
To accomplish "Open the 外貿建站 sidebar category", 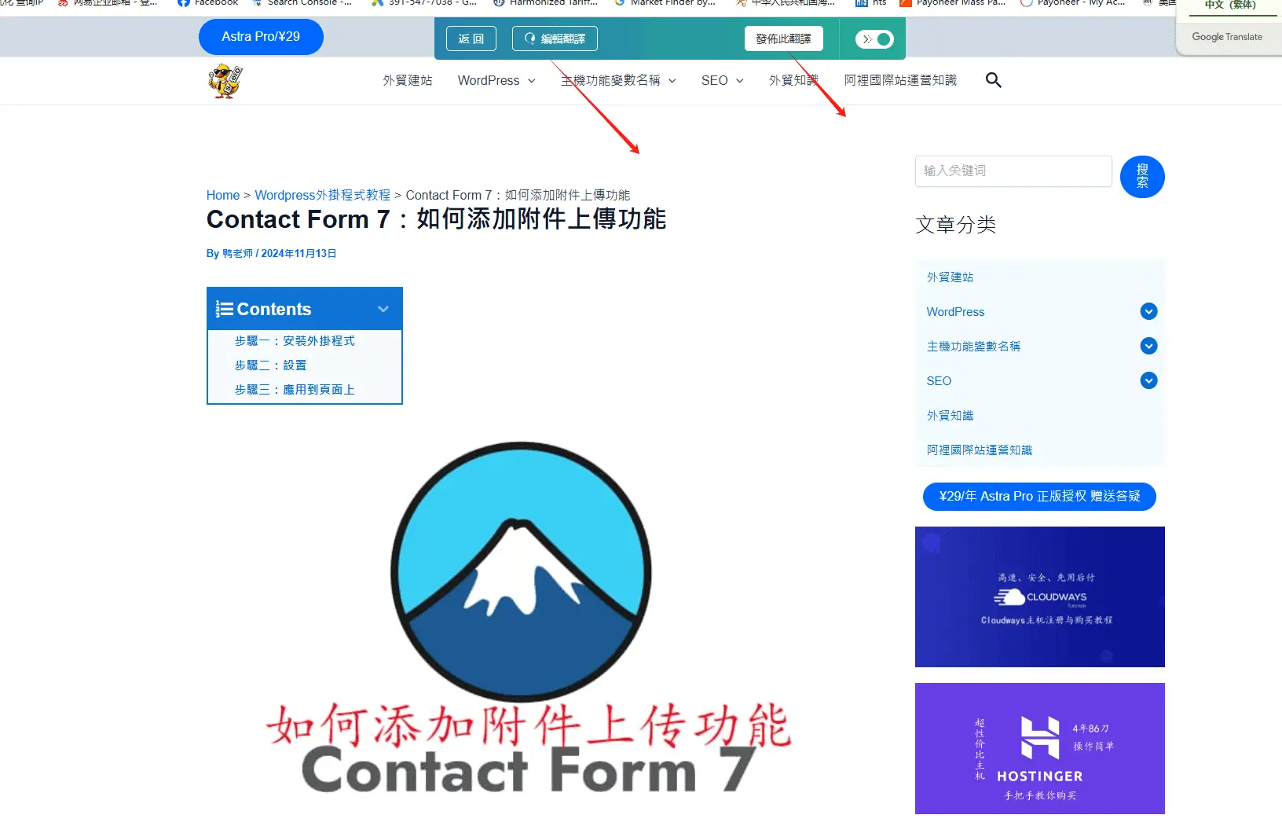I will pos(950,277).
